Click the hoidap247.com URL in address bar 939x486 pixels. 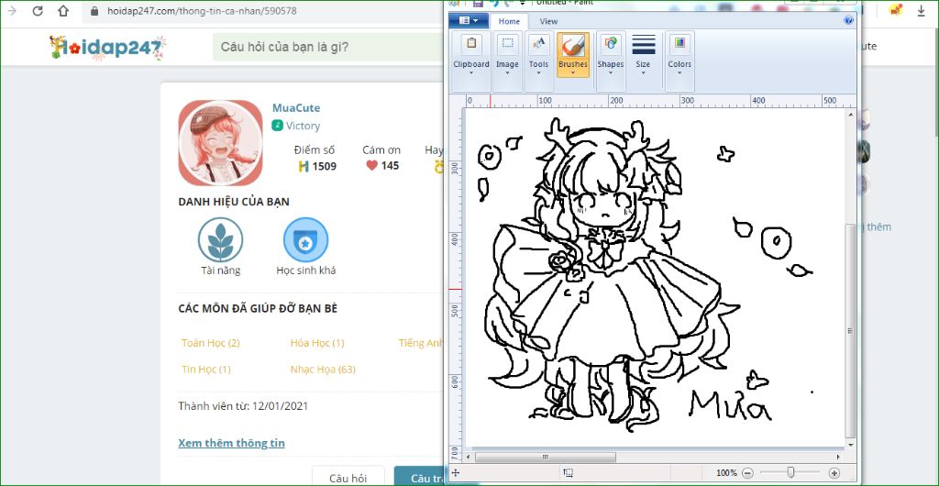[202, 11]
